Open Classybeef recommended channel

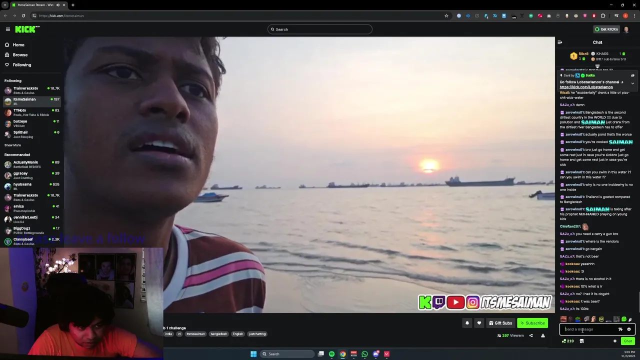(x=31, y=241)
